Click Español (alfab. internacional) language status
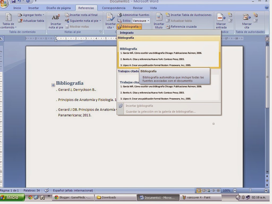 pos(73,190)
